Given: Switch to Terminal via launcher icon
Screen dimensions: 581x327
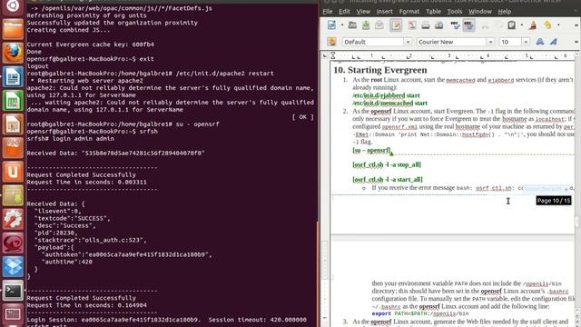Looking at the screenshot, I should 13,291.
